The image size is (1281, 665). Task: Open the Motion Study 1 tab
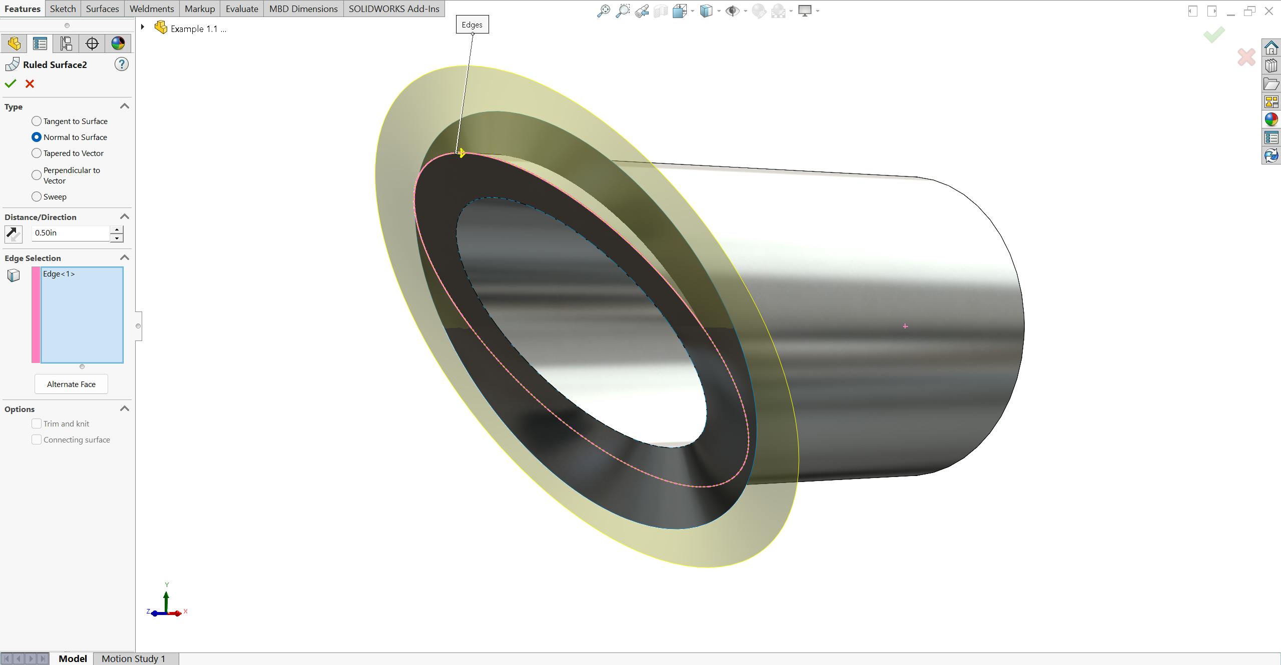tap(133, 658)
